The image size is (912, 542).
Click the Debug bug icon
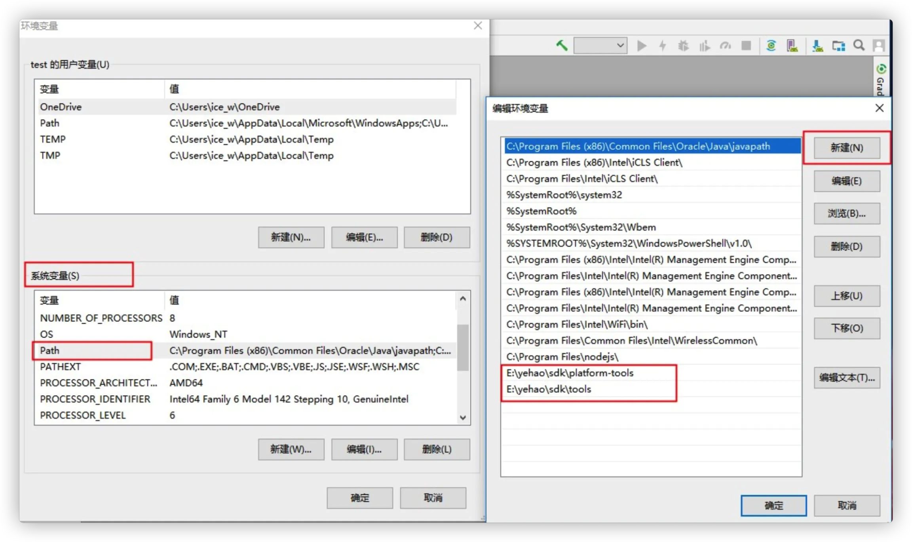coord(683,46)
